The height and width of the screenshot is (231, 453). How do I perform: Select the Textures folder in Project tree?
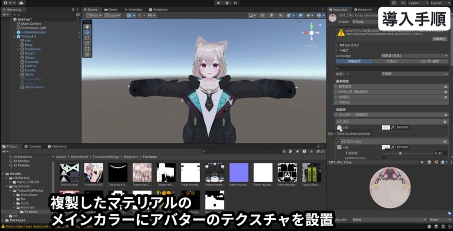point(31,212)
